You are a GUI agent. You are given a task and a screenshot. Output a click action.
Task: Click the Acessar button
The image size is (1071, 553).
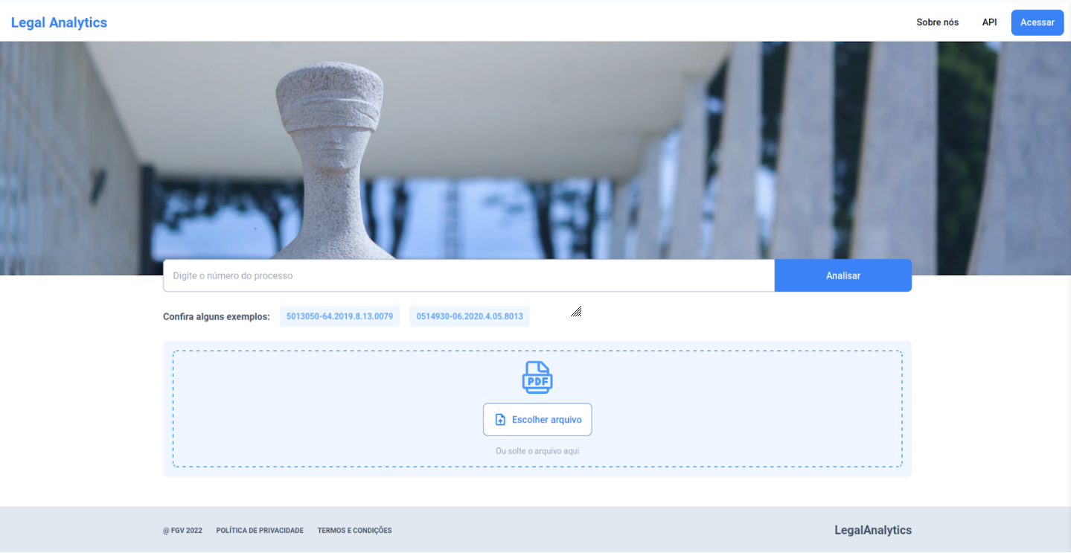coord(1037,22)
